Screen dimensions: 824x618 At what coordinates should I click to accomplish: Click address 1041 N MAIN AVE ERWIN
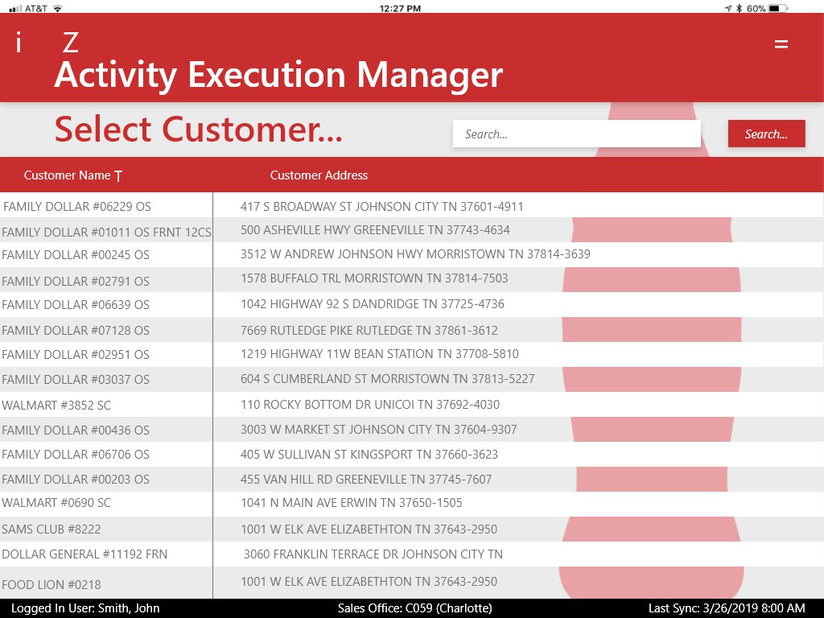click(x=351, y=502)
